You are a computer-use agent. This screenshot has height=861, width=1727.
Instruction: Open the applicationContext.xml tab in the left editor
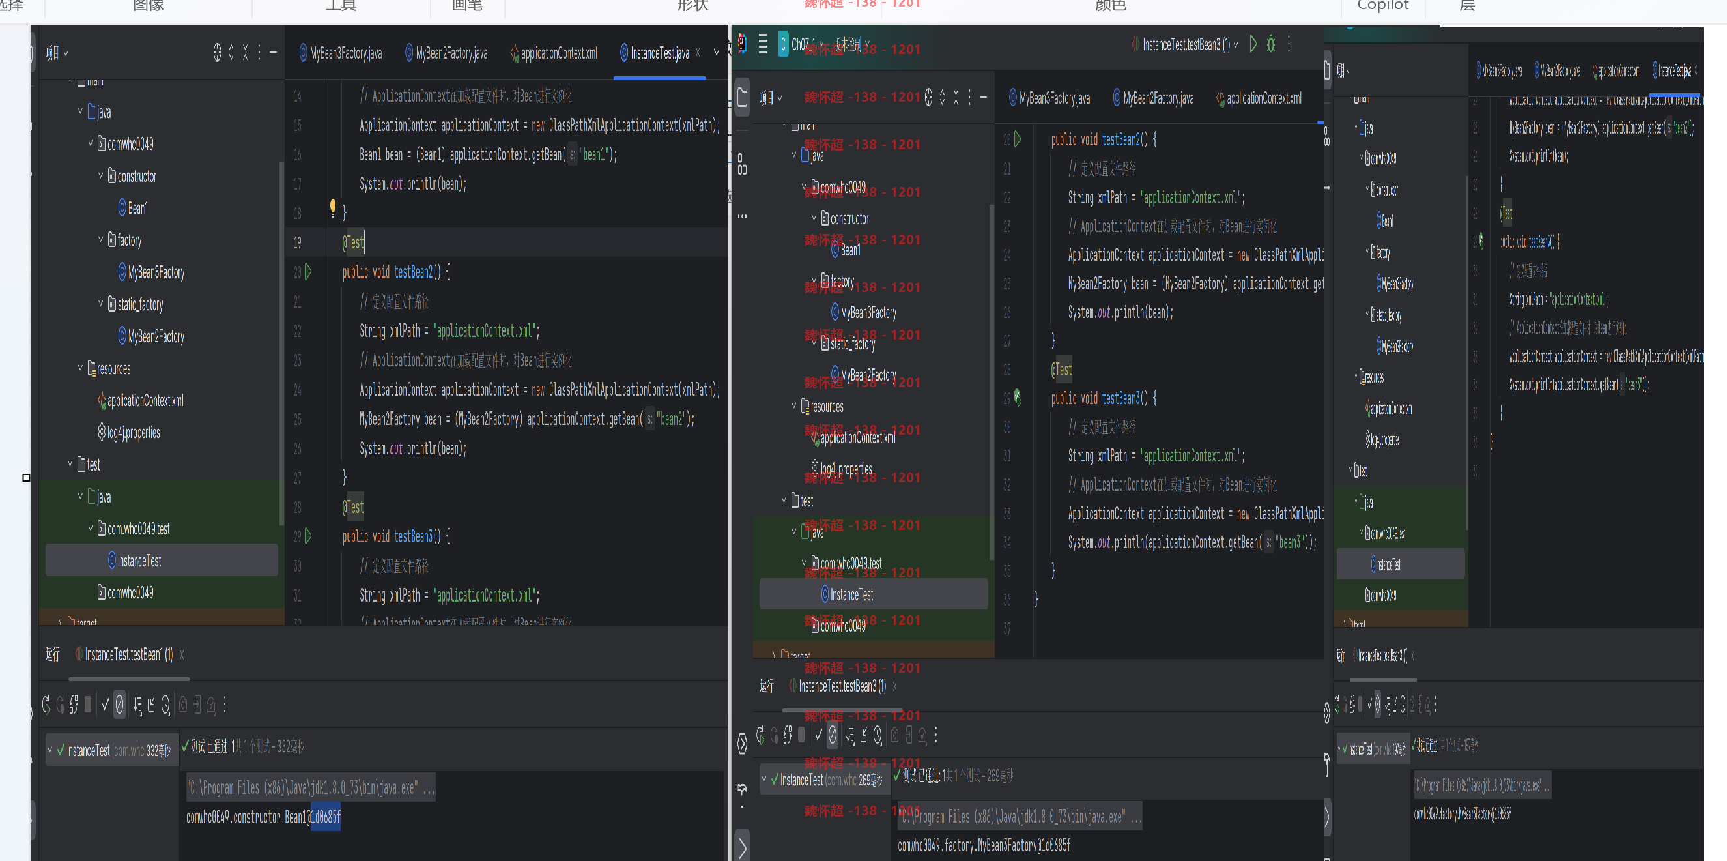point(554,53)
